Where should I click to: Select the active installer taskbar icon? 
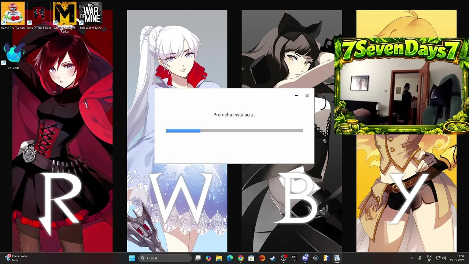click(337, 258)
